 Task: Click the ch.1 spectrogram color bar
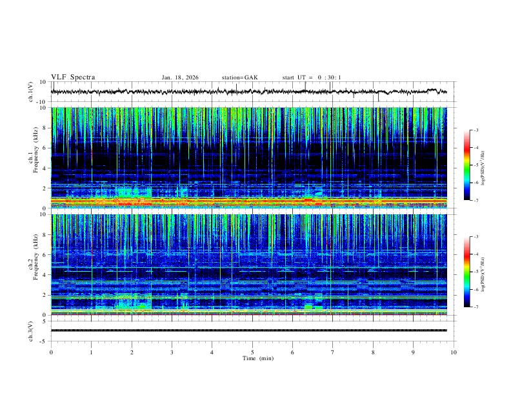(466, 165)
